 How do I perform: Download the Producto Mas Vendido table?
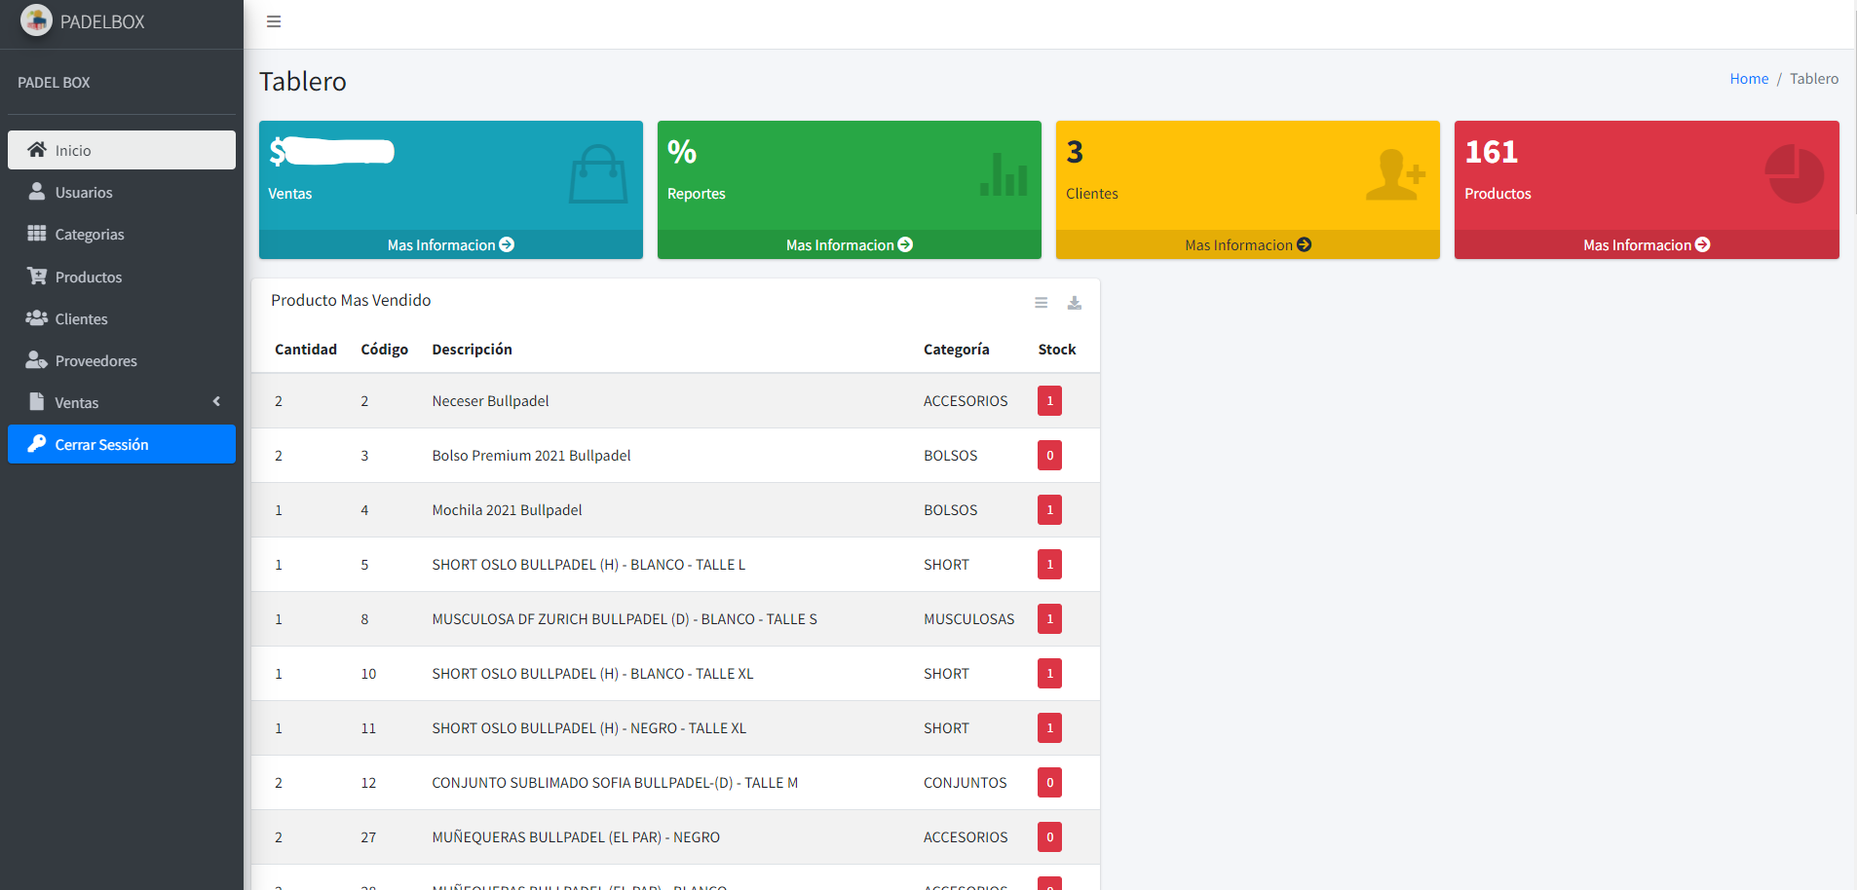pos(1074,303)
